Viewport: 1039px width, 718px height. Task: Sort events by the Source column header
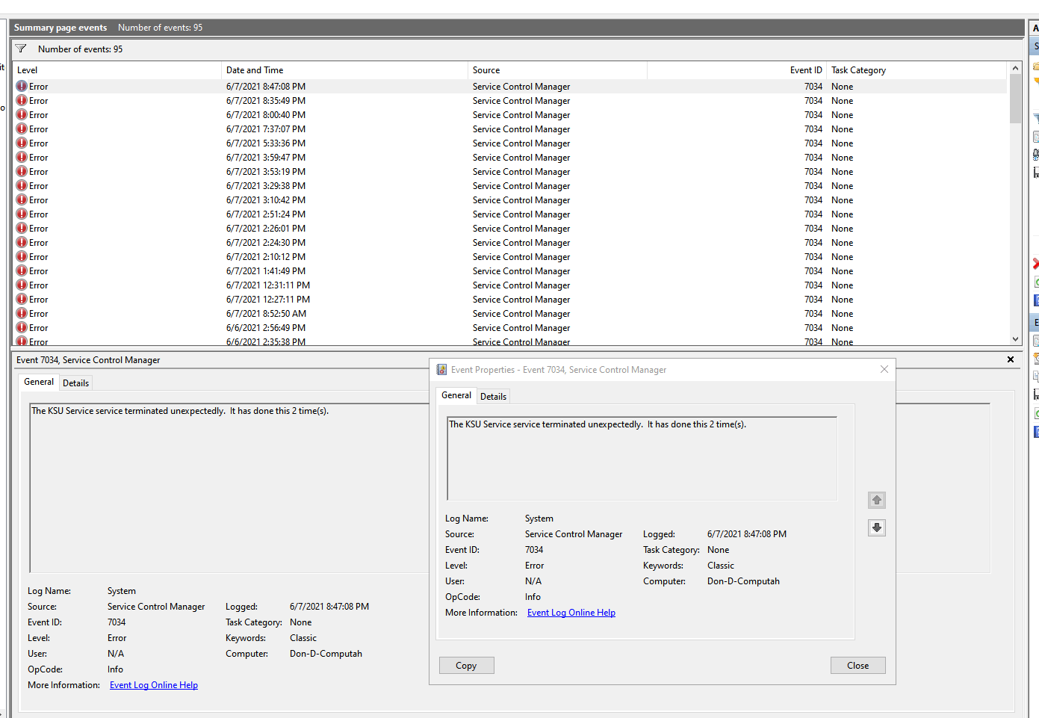(x=558, y=70)
